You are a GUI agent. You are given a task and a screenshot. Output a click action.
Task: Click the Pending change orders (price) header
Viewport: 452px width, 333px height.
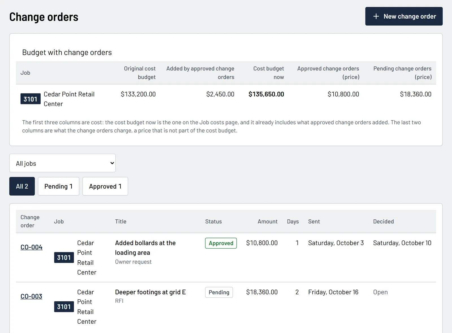403,73
